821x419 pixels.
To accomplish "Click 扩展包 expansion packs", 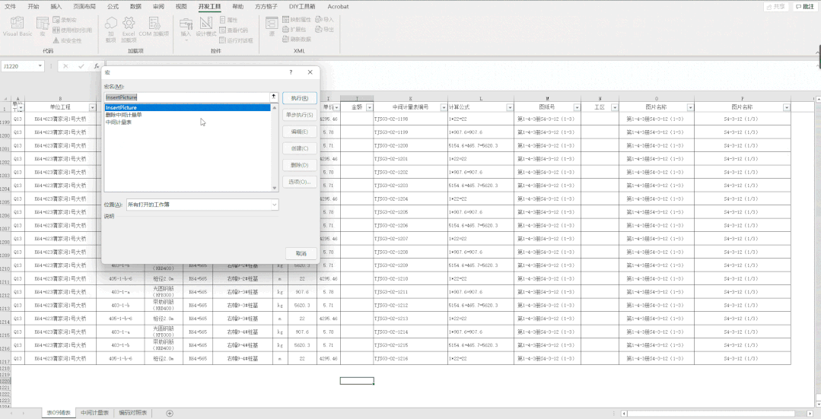I will 294,30.
